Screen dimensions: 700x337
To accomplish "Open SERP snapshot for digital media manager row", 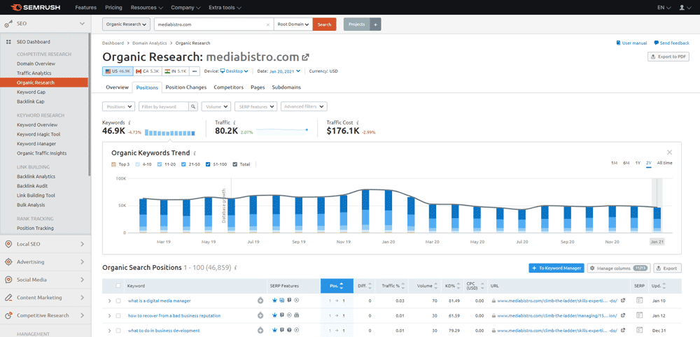I will pyautogui.click(x=639, y=301).
